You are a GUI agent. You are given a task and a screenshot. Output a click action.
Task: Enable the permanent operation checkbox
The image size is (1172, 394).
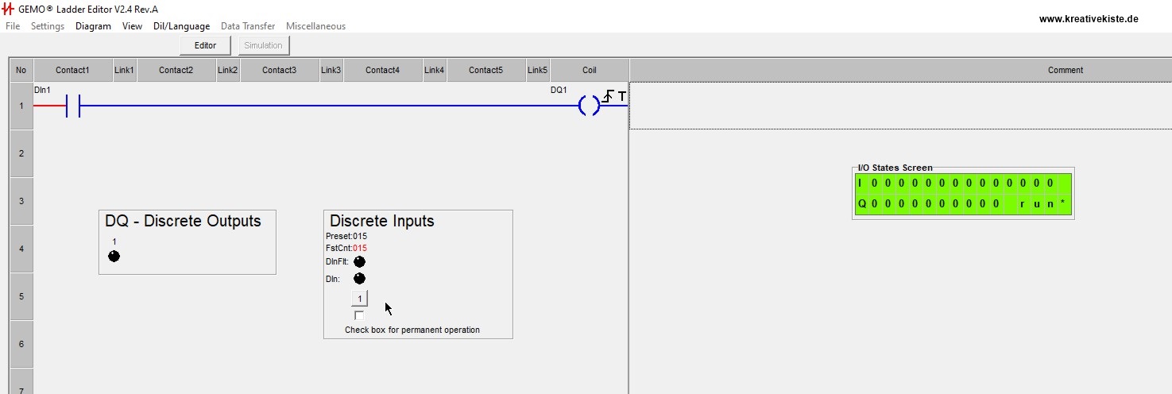tap(359, 315)
